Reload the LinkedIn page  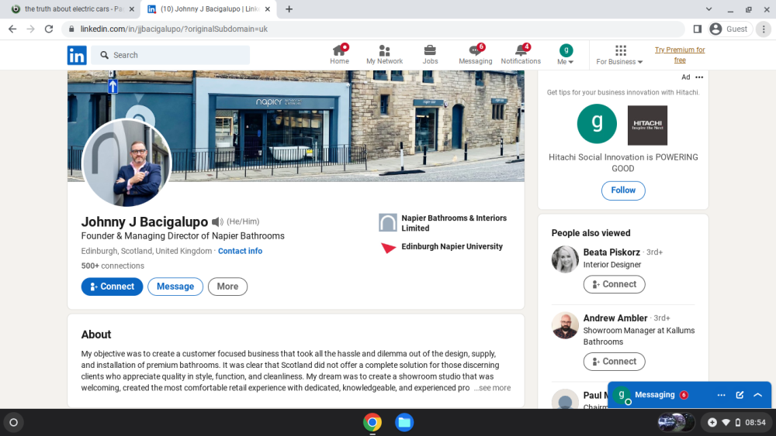coord(48,29)
